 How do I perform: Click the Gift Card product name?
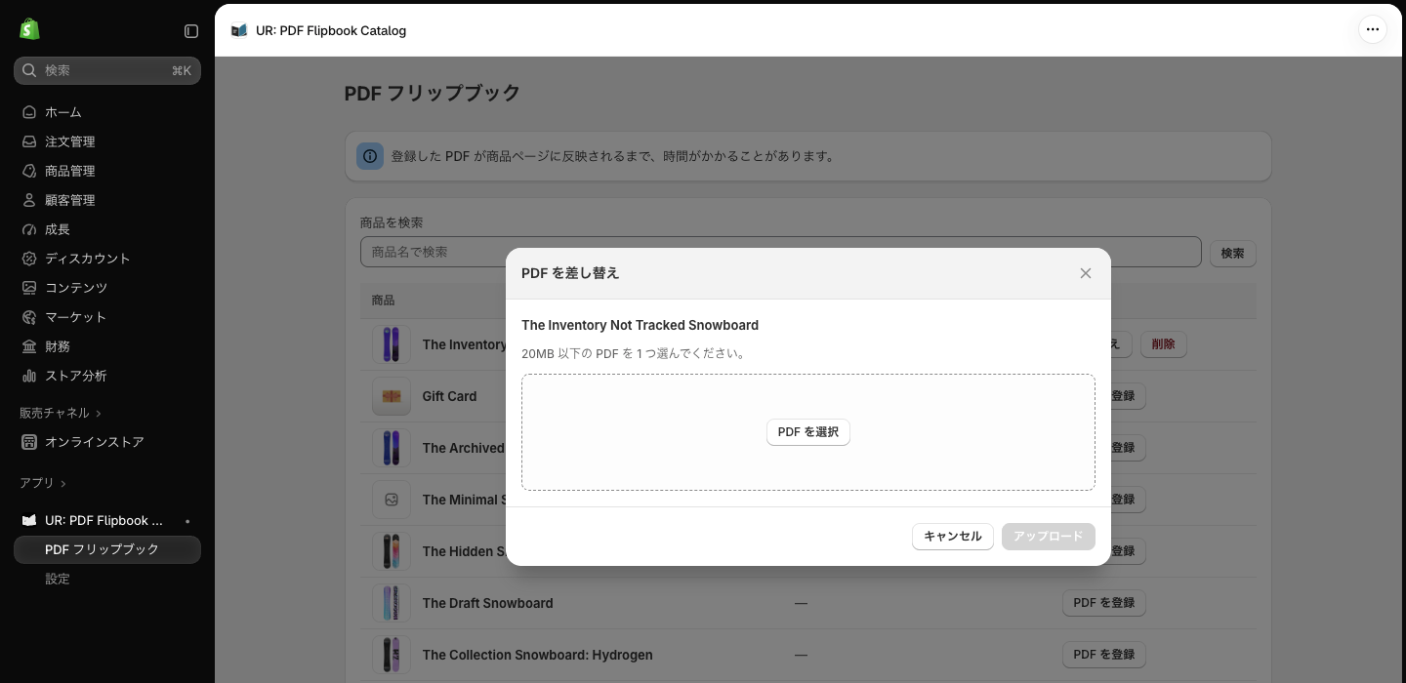point(450,396)
